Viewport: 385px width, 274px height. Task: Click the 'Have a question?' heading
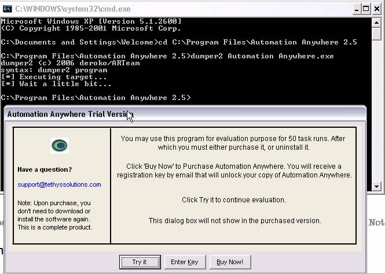click(45, 169)
